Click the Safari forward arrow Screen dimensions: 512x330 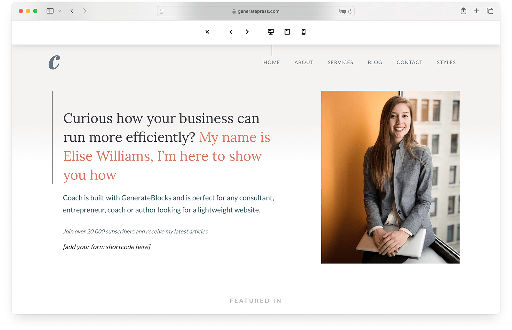(84, 11)
